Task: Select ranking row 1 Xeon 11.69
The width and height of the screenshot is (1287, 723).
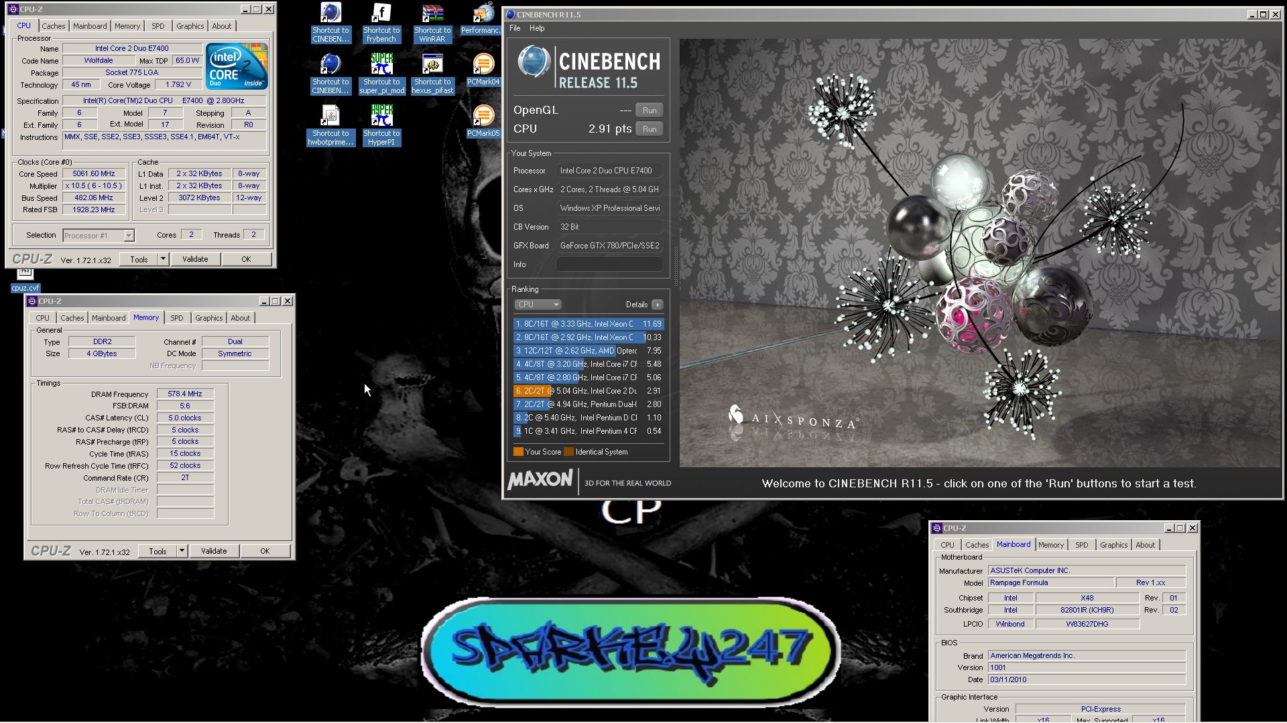Action: 589,324
